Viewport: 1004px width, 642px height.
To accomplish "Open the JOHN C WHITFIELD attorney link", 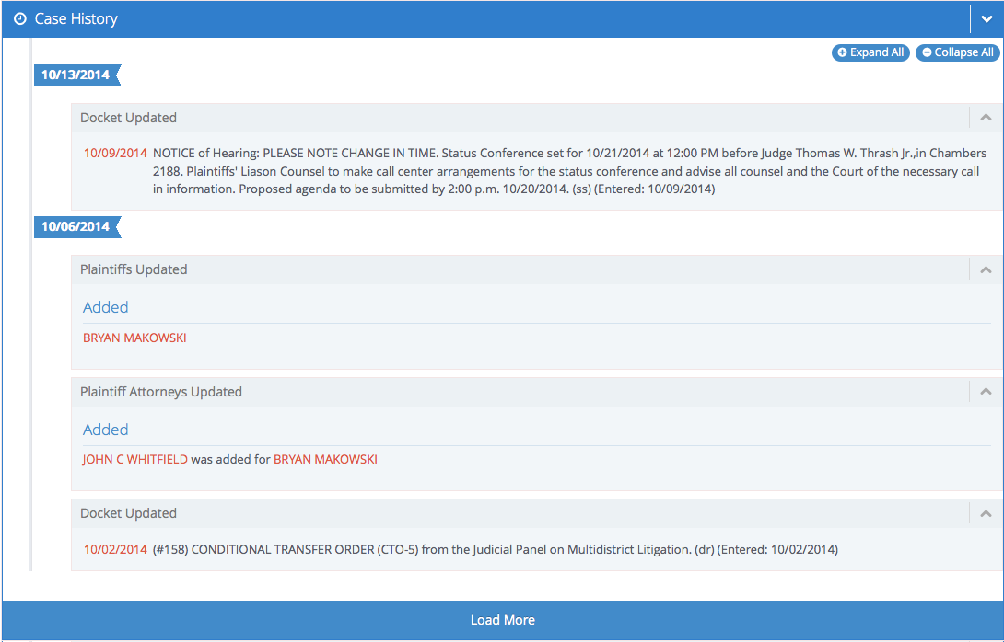I will 135,459.
